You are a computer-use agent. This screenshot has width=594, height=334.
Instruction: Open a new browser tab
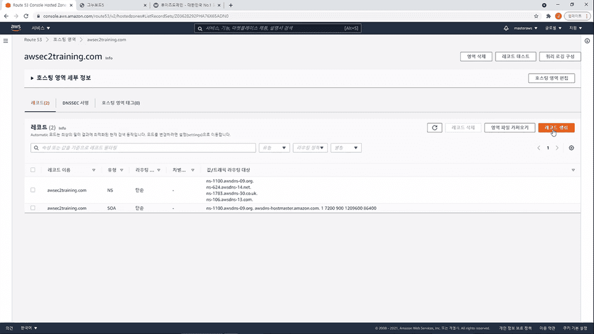(x=231, y=6)
